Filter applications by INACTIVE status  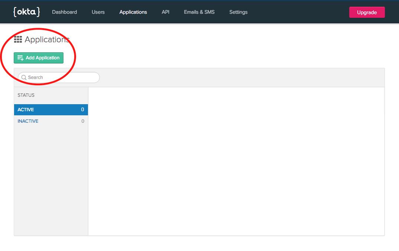(28, 121)
